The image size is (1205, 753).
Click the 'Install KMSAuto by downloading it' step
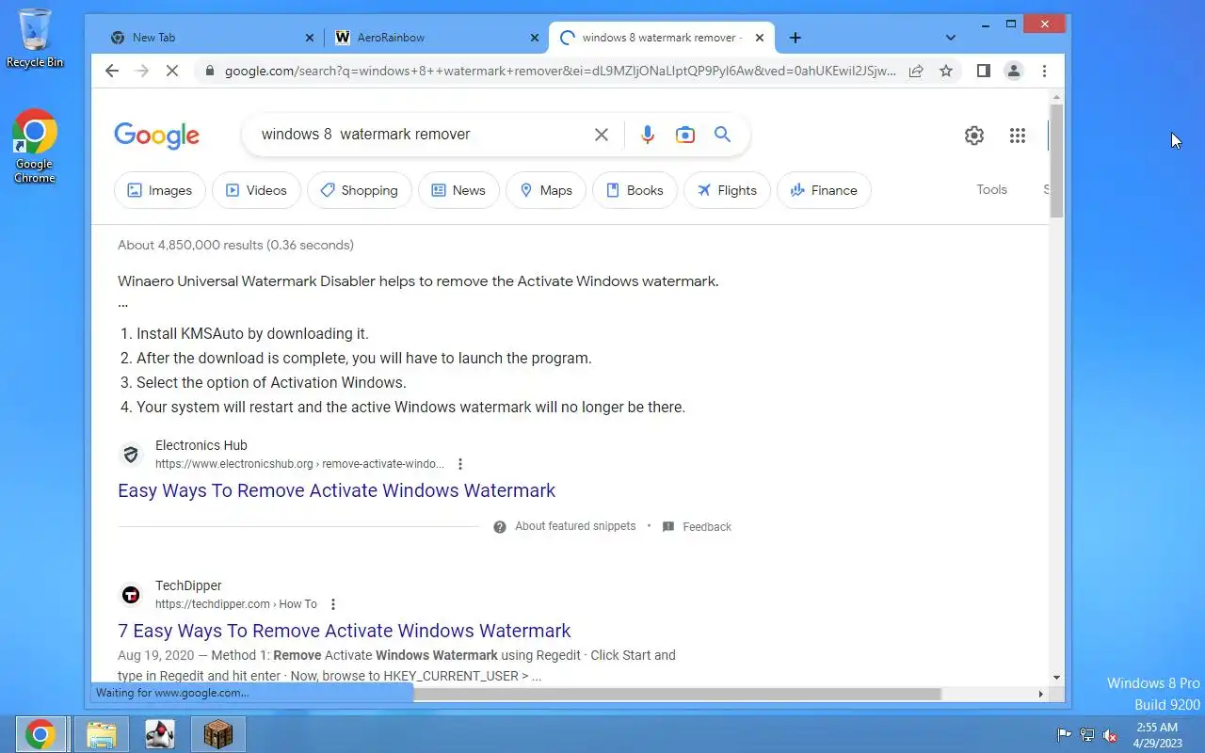click(x=252, y=333)
